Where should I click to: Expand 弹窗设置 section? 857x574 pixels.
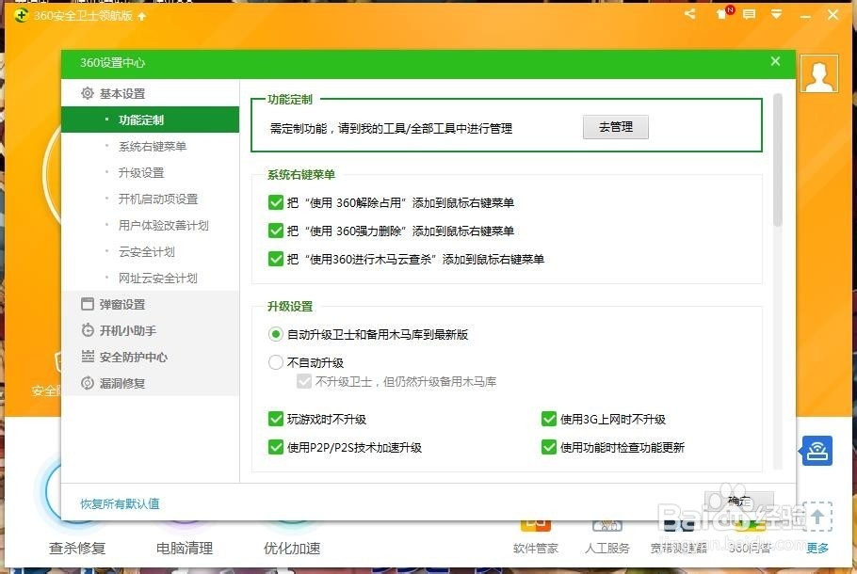click(x=151, y=304)
